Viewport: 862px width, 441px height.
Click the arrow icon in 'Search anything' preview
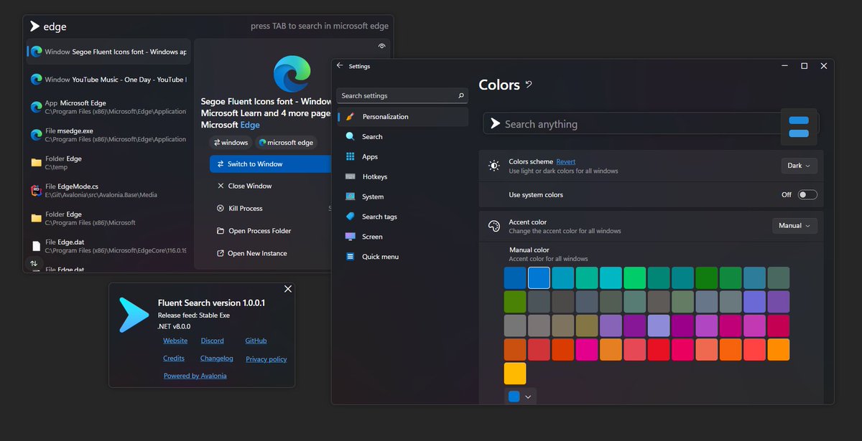[495, 123]
